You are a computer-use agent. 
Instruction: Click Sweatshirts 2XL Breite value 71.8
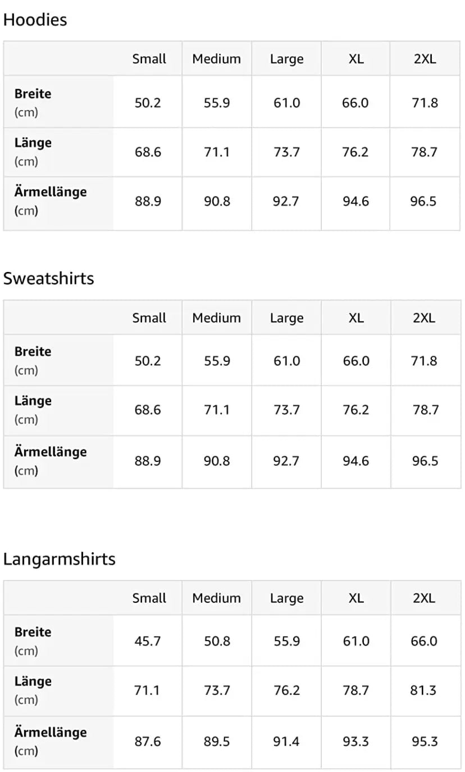(424, 361)
